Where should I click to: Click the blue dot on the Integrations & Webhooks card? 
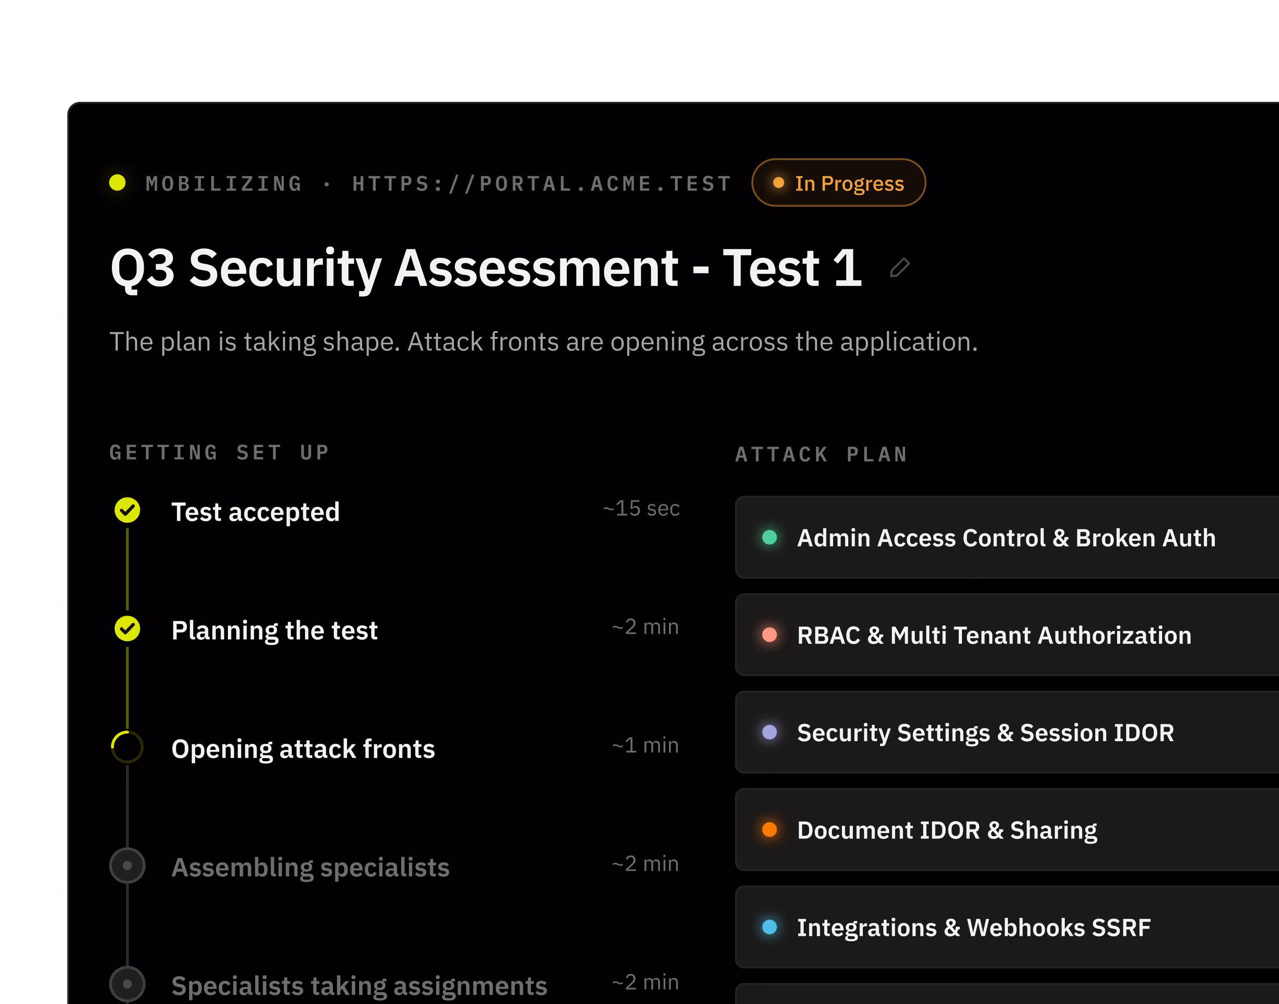pos(769,927)
